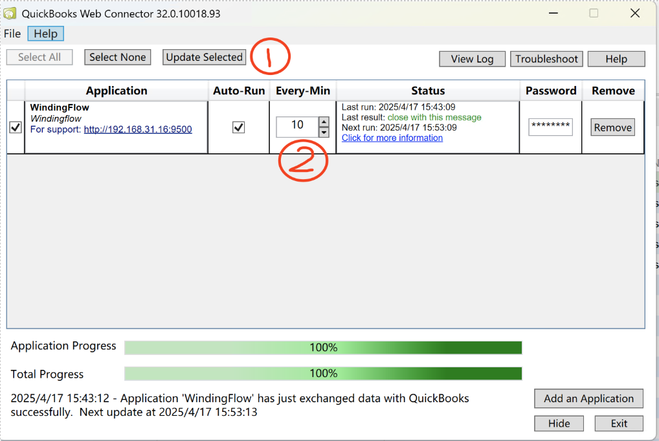The width and height of the screenshot is (659, 441).
Task: Click the Every-Min column header
Action: point(302,91)
